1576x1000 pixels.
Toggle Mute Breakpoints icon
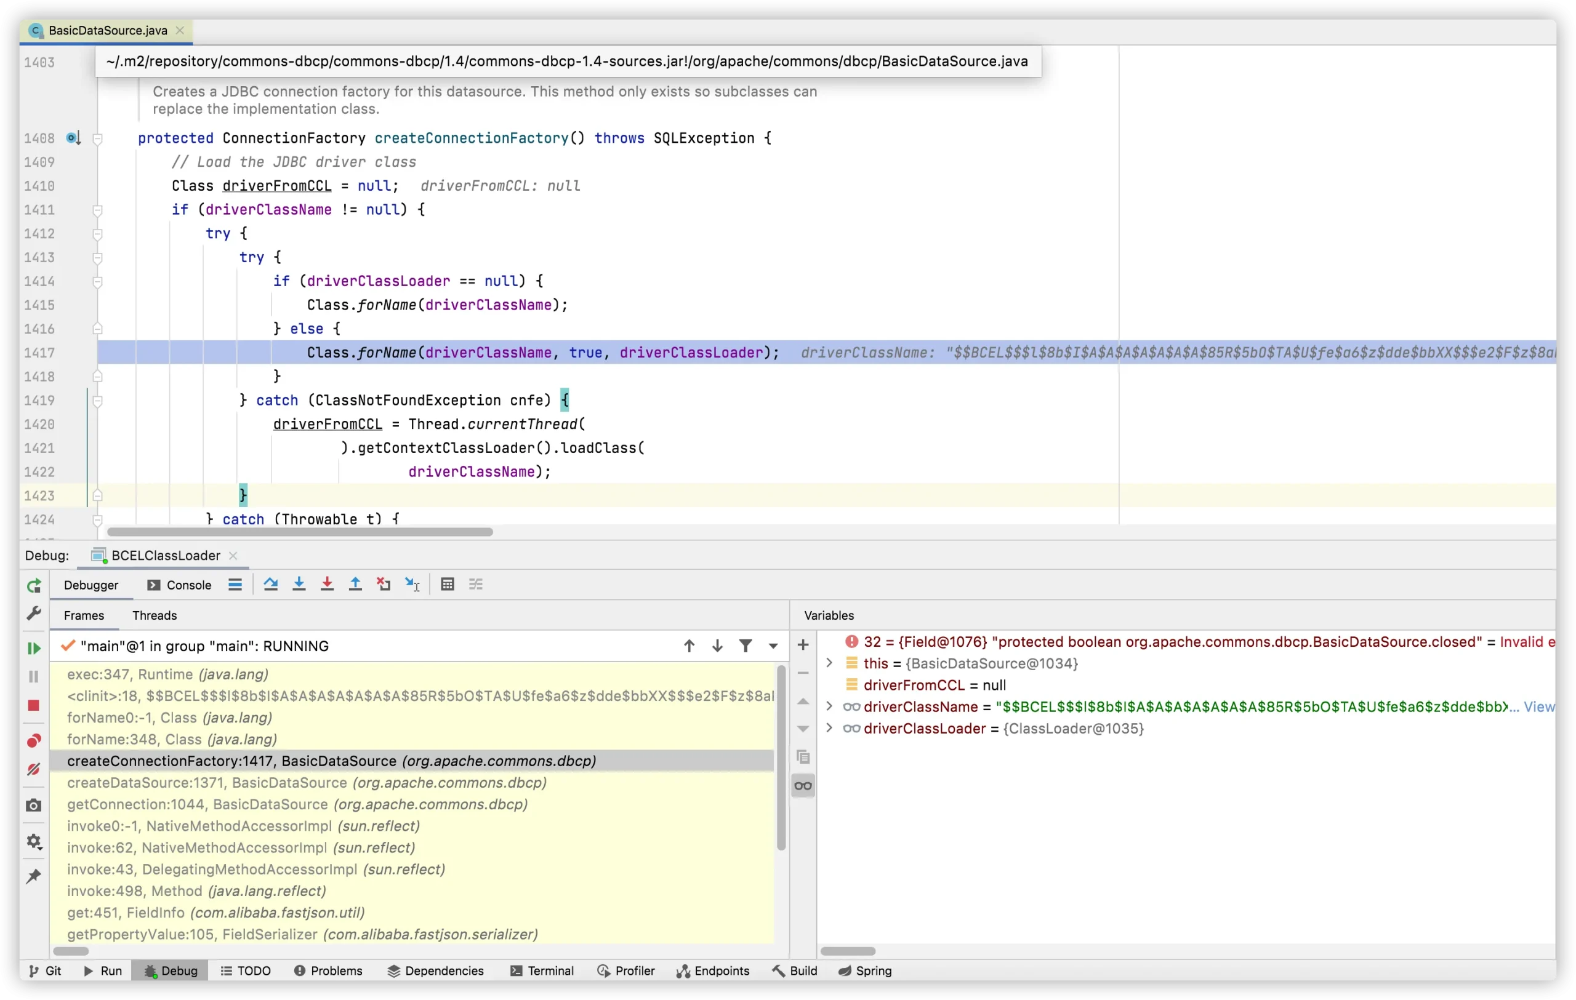point(33,769)
